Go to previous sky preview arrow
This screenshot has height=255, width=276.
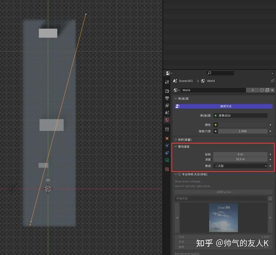click(177, 218)
